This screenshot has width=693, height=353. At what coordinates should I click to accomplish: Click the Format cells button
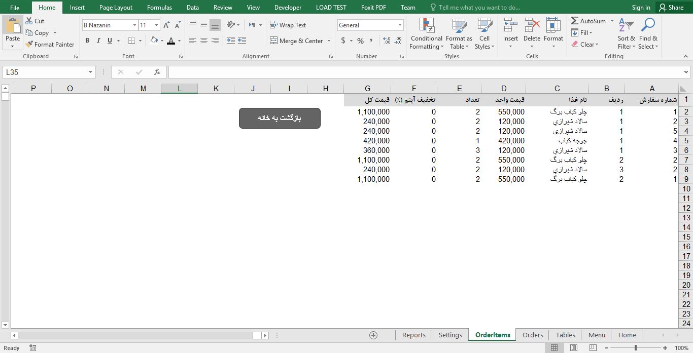(x=553, y=33)
